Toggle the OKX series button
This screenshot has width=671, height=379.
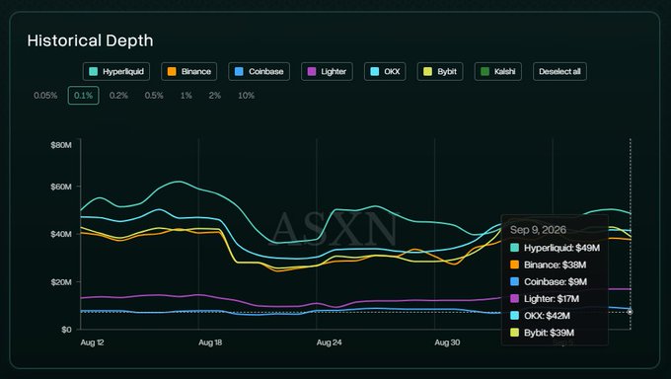385,71
